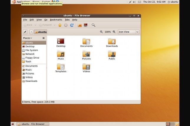The width and height of the screenshot is (190, 126).
Task: Open the Videos bookmark in sidebar
Action: tap(34, 77)
